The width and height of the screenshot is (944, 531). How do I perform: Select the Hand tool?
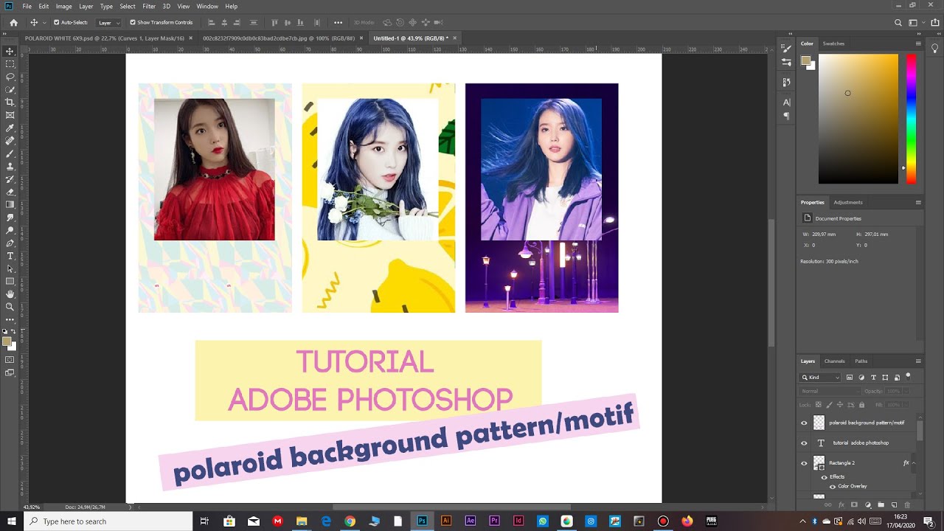tap(10, 294)
